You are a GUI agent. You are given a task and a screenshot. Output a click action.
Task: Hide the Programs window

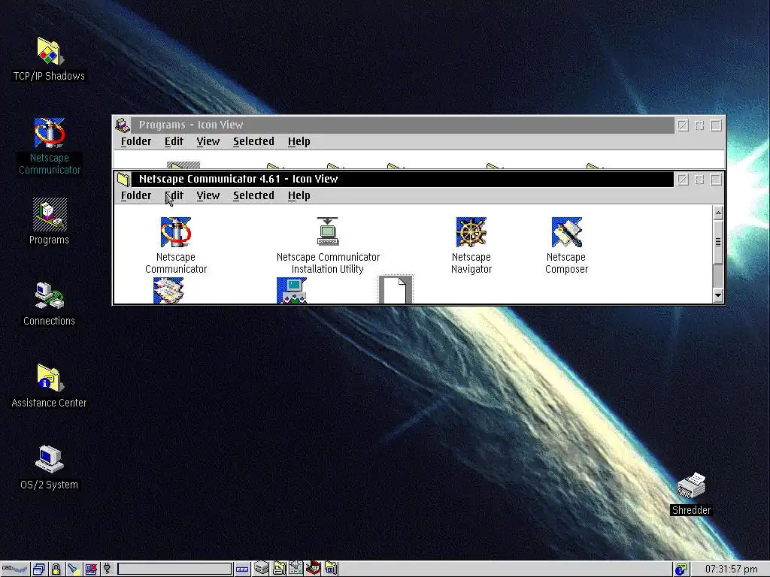pyautogui.click(x=699, y=125)
